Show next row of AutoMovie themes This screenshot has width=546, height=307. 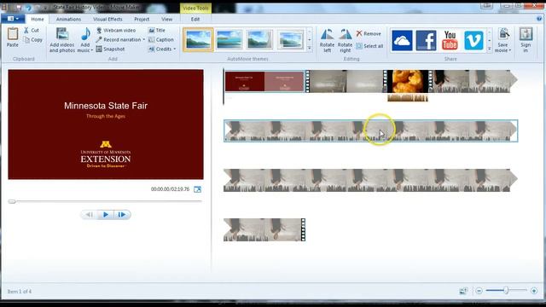pyautogui.click(x=309, y=40)
